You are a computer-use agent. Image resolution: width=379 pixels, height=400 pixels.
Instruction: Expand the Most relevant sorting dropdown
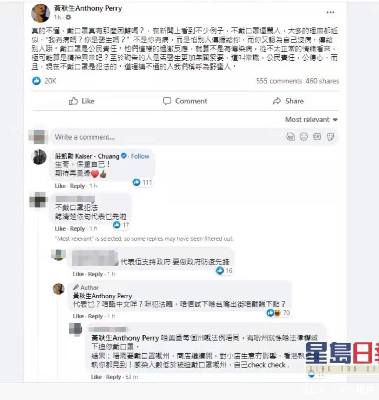[x=311, y=120]
